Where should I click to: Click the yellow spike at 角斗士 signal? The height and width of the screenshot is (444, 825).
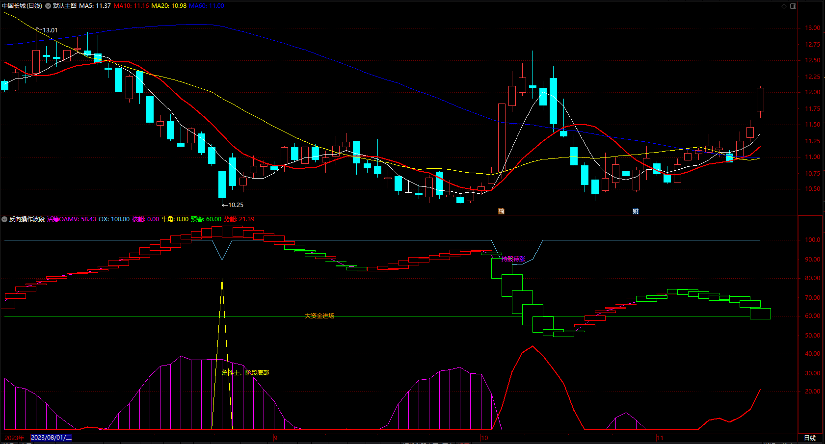click(x=222, y=353)
